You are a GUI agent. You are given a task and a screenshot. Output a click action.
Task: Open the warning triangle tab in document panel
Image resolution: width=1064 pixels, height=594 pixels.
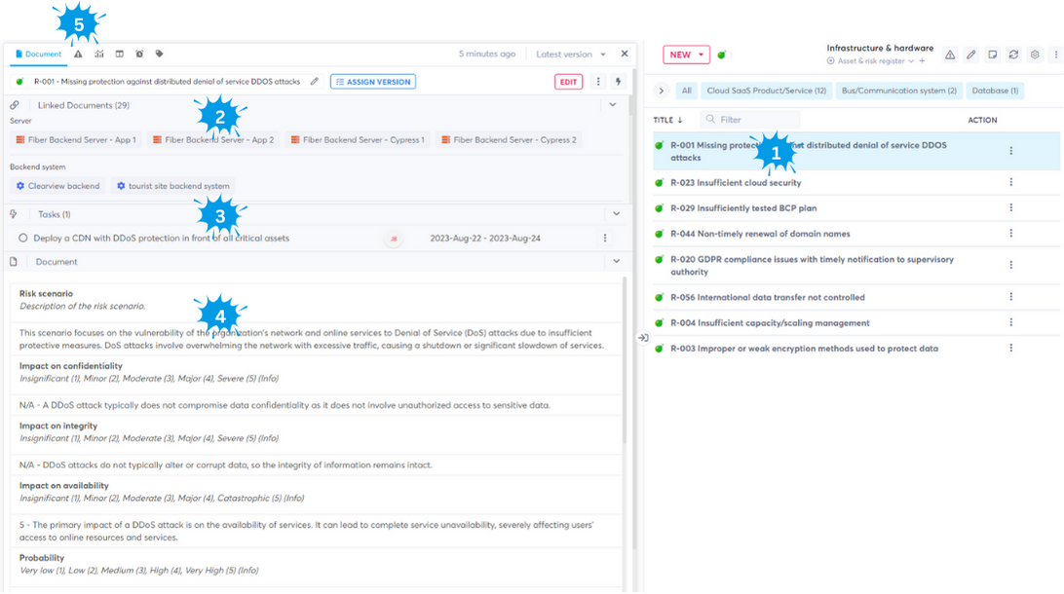[78, 55]
